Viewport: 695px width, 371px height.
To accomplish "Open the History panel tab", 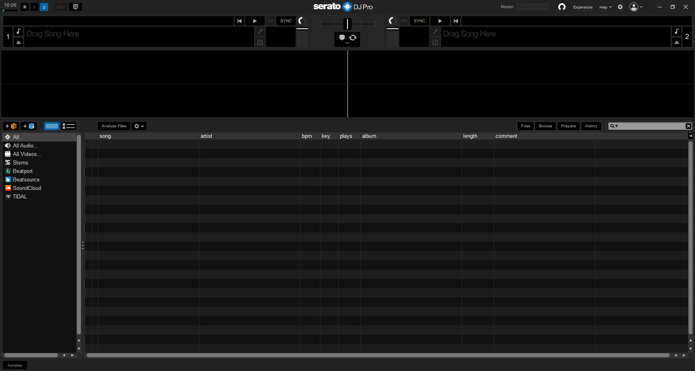I will (591, 126).
